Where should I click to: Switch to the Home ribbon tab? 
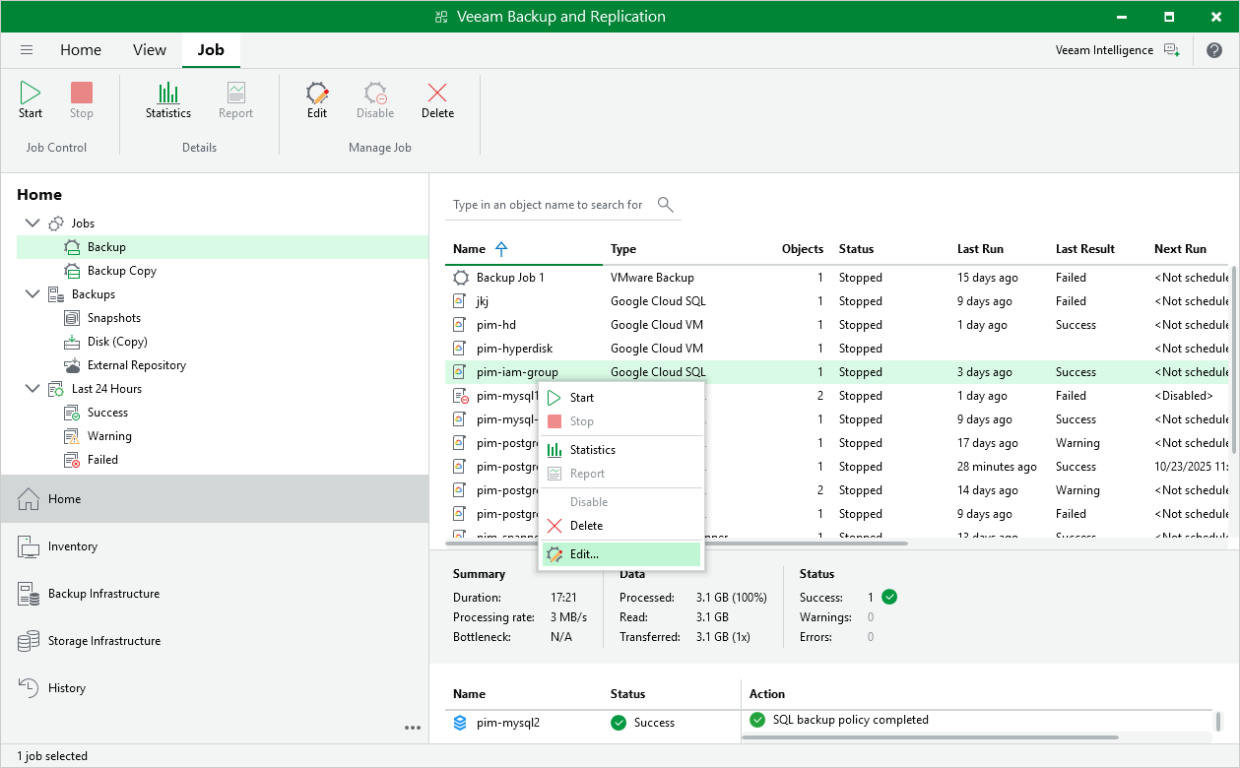[x=81, y=50]
